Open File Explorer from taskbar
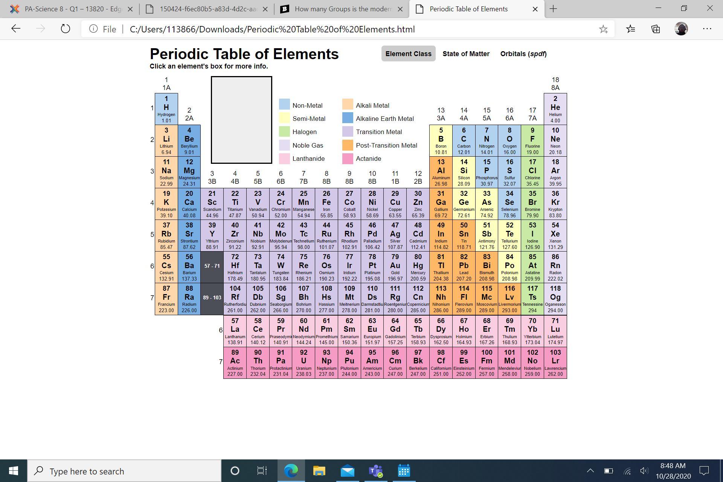This screenshot has width=723, height=482. click(x=319, y=471)
